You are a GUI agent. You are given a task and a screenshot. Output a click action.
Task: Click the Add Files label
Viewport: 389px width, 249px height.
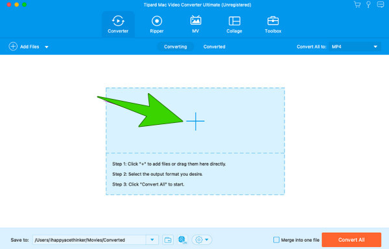coord(30,47)
